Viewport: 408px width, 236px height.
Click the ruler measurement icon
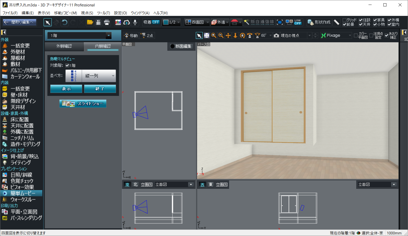336,22
